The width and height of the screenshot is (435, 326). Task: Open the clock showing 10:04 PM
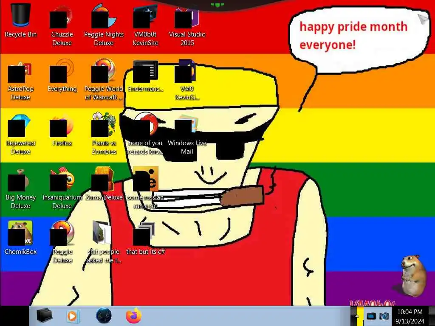tap(410, 316)
